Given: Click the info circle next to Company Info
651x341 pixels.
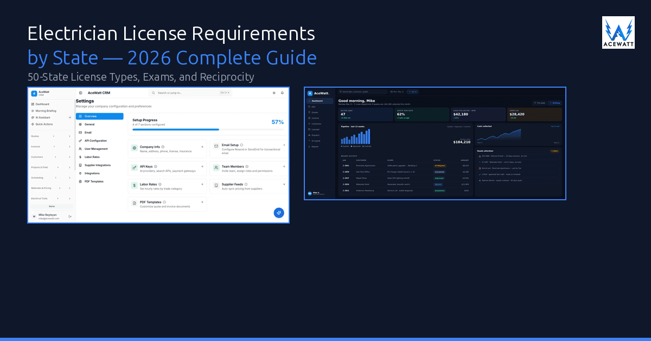Looking at the screenshot, I should 163,146.
